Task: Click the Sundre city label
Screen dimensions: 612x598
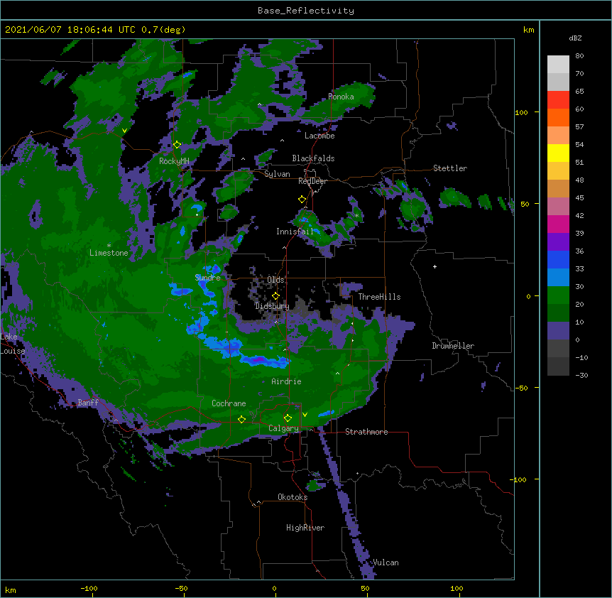Action: pyautogui.click(x=207, y=278)
